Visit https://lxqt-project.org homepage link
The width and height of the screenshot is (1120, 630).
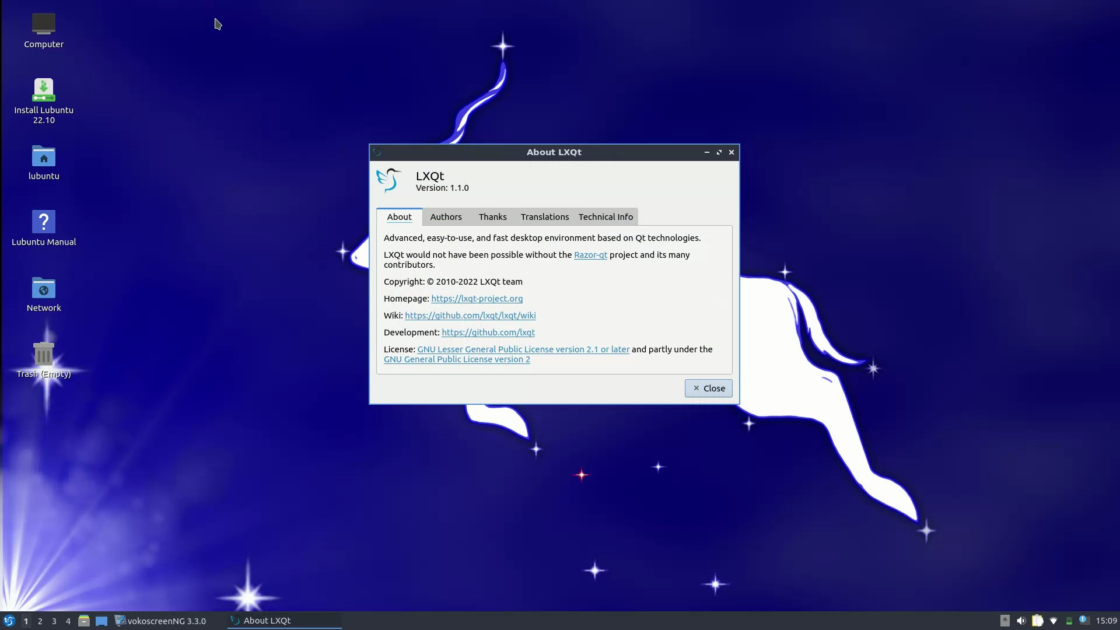(x=477, y=299)
